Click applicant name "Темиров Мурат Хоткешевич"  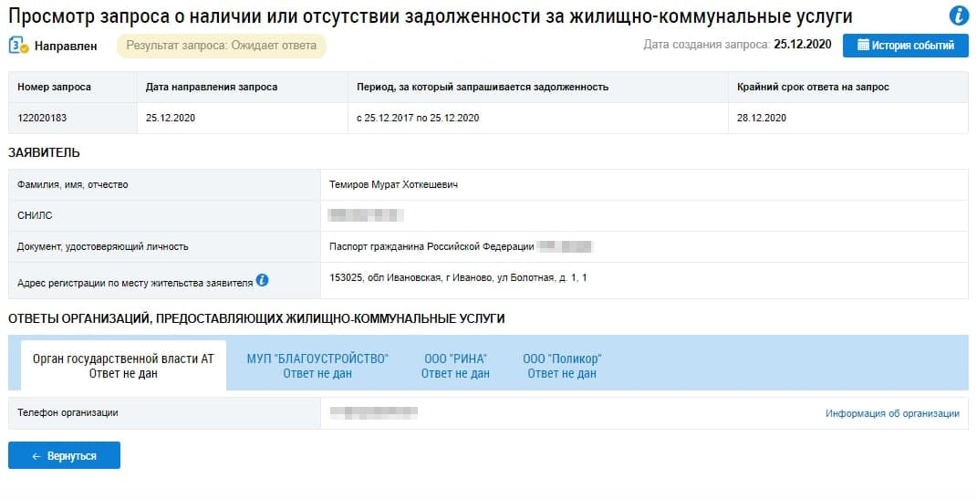pos(393,184)
